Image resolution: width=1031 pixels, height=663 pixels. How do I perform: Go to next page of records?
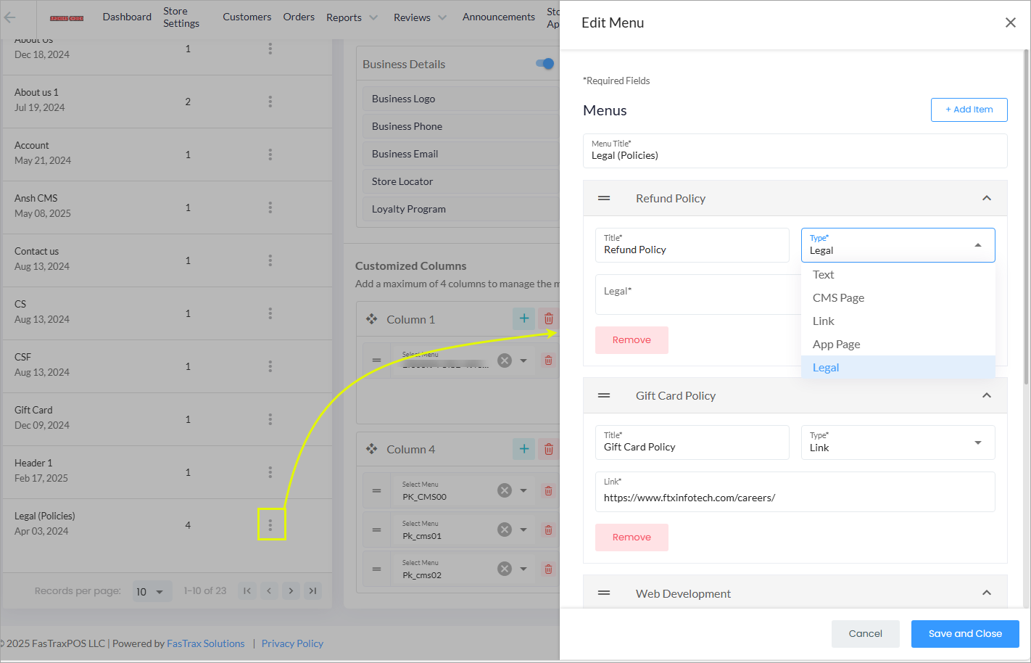(x=291, y=590)
